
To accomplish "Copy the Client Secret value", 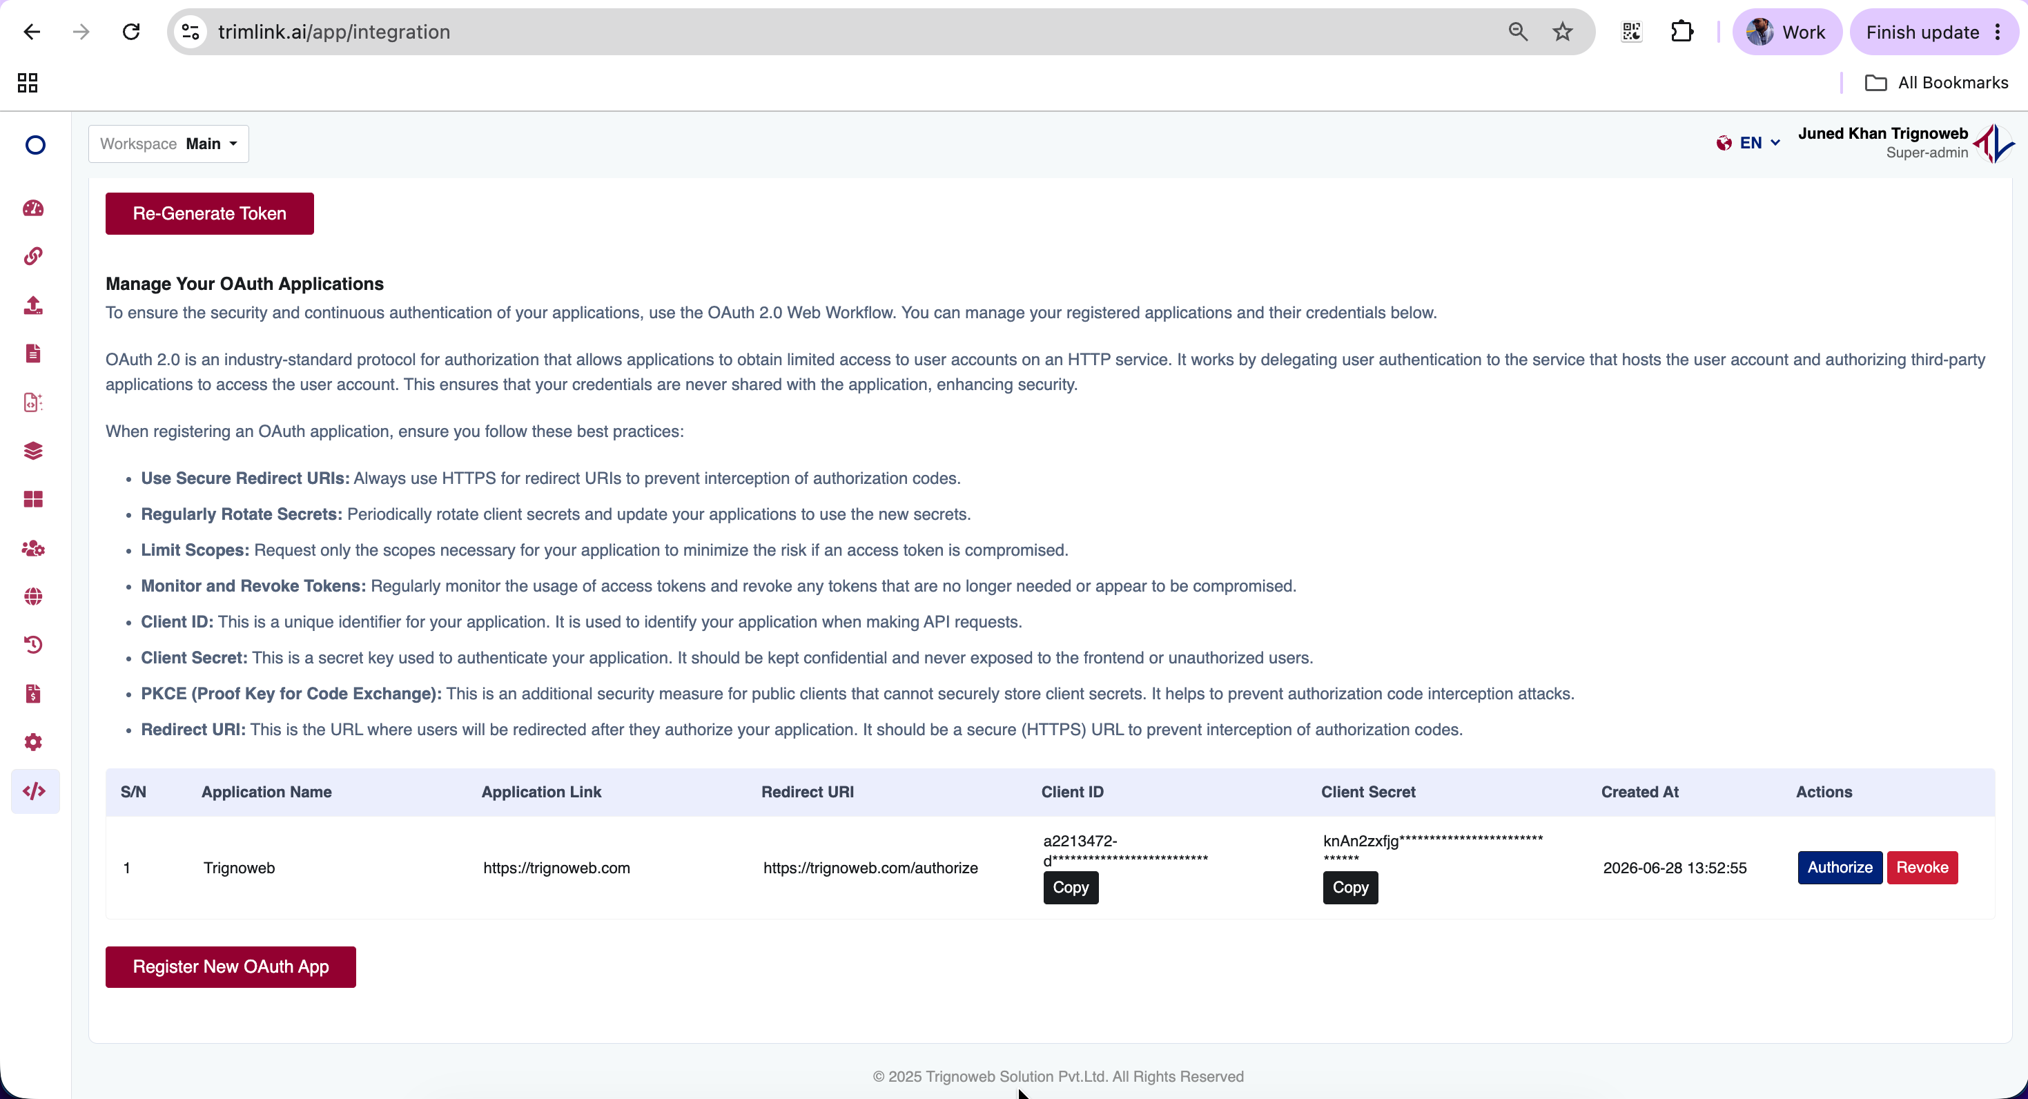I will coord(1350,887).
